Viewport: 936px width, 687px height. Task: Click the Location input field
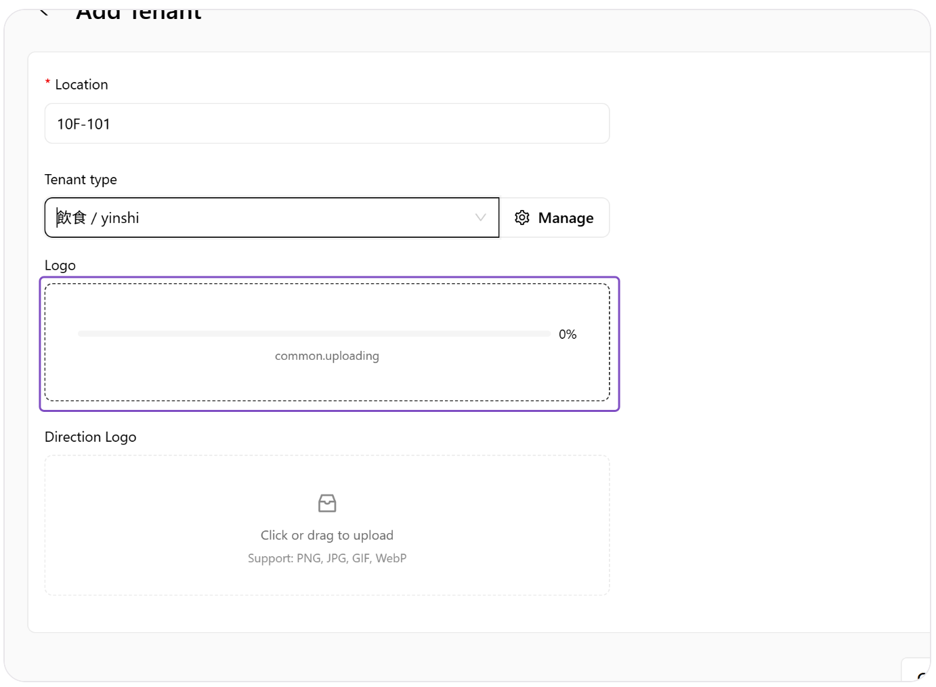tap(327, 123)
